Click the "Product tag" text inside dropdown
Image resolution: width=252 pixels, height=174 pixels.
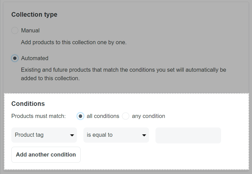(29, 135)
